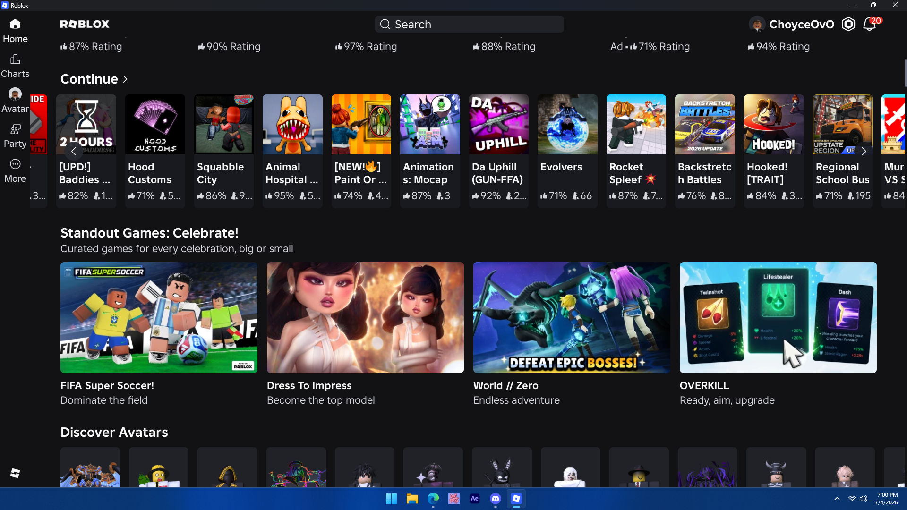907x510 pixels.
Task: Click the World // Zero title
Action: [x=506, y=385]
